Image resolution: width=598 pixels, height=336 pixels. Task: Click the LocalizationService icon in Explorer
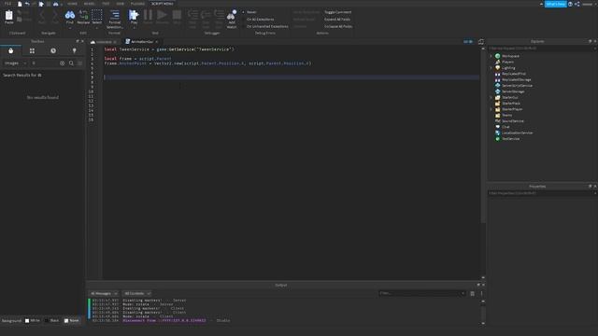pos(497,133)
